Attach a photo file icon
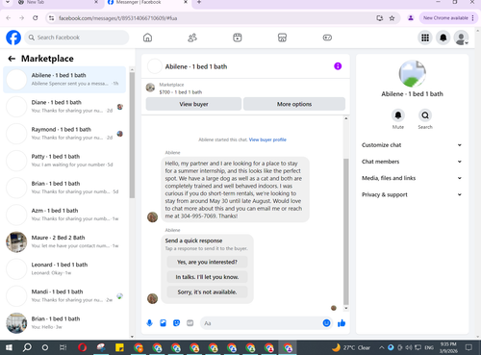Screen dimensions: 481x355 [163, 323]
